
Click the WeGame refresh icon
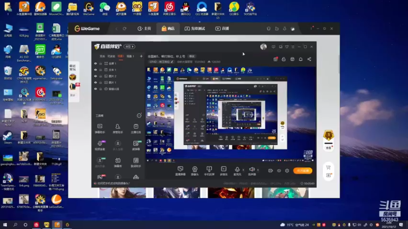[x=124, y=28]
